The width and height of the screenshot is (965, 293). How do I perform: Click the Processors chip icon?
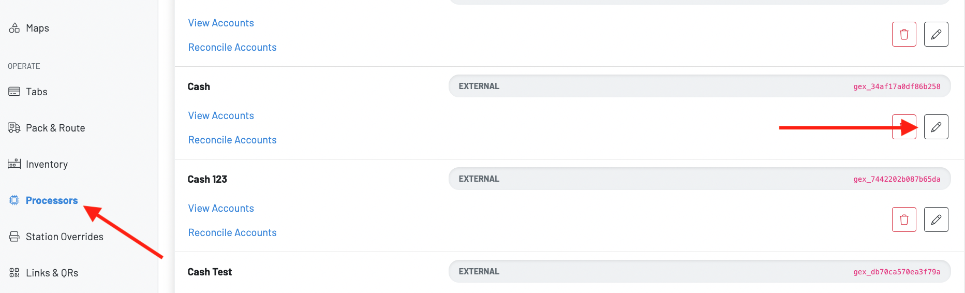[x=14, y=200]
